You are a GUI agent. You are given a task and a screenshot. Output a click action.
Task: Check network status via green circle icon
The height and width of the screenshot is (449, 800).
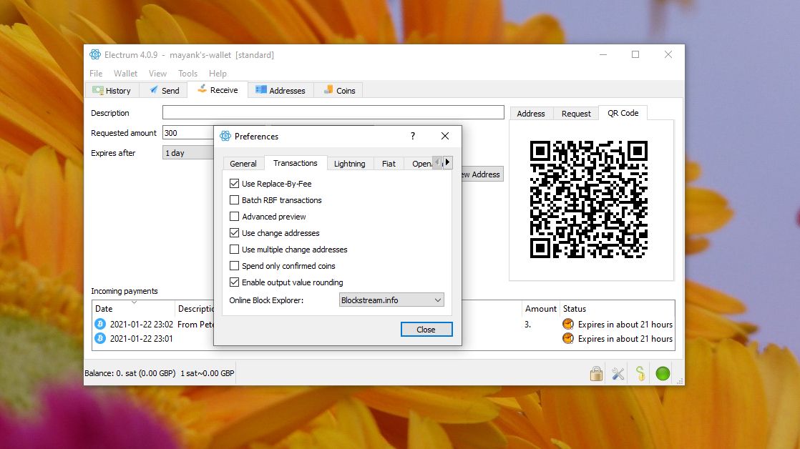662,372
